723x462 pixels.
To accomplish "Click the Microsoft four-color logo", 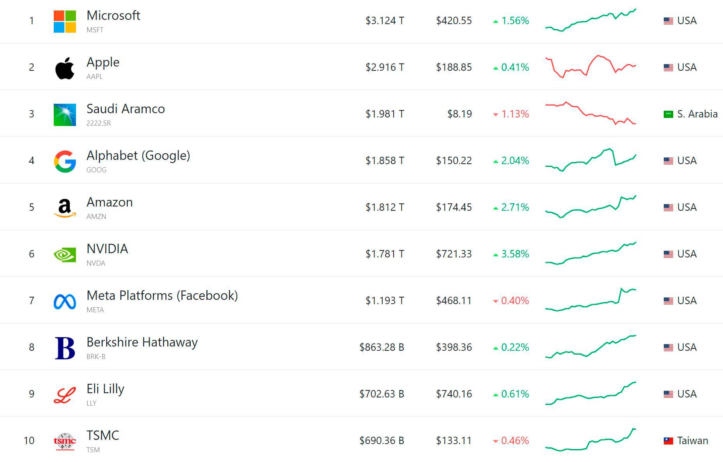I will click(x=65, y=21).
